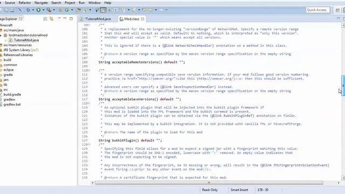Screen dimensions: 345x194
Task: Click the Open Type folder icon
Action: 78,10
